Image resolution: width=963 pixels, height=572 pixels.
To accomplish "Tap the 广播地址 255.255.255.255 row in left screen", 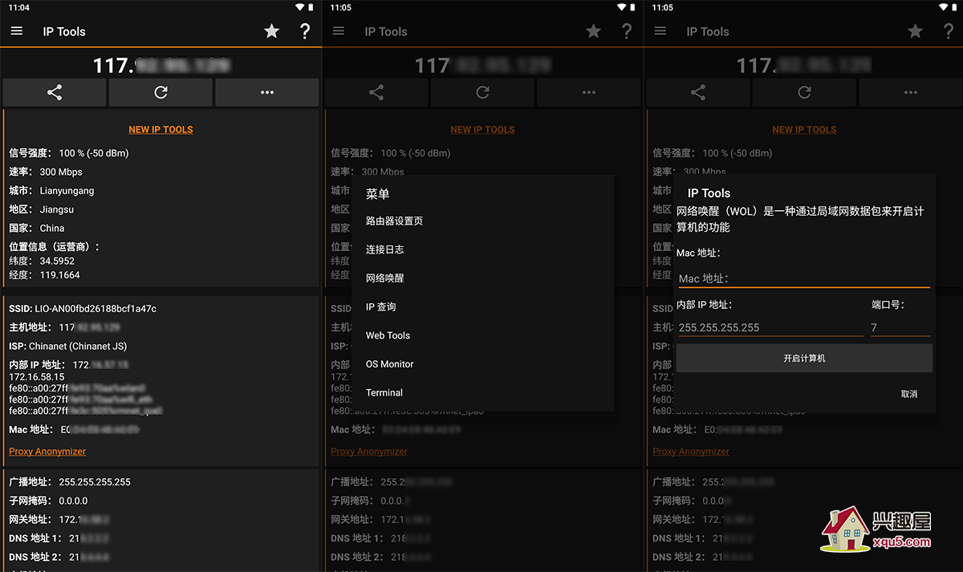I will [70, 482].
